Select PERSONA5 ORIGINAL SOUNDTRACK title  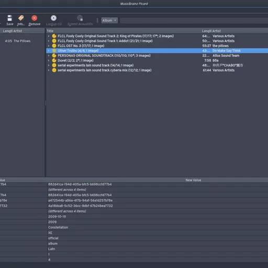[104, 55]
